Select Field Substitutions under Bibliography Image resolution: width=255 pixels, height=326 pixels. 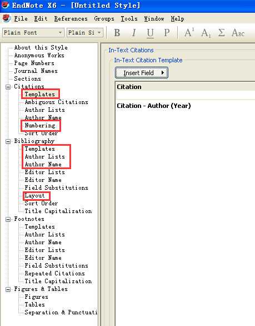(x=56, y=187)
